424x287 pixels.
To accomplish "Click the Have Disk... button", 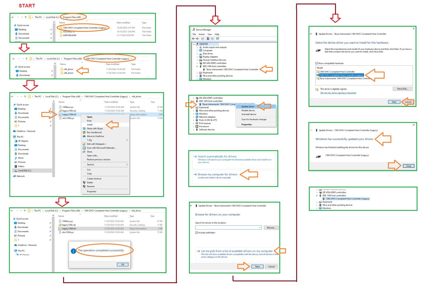I will (402, 89).
